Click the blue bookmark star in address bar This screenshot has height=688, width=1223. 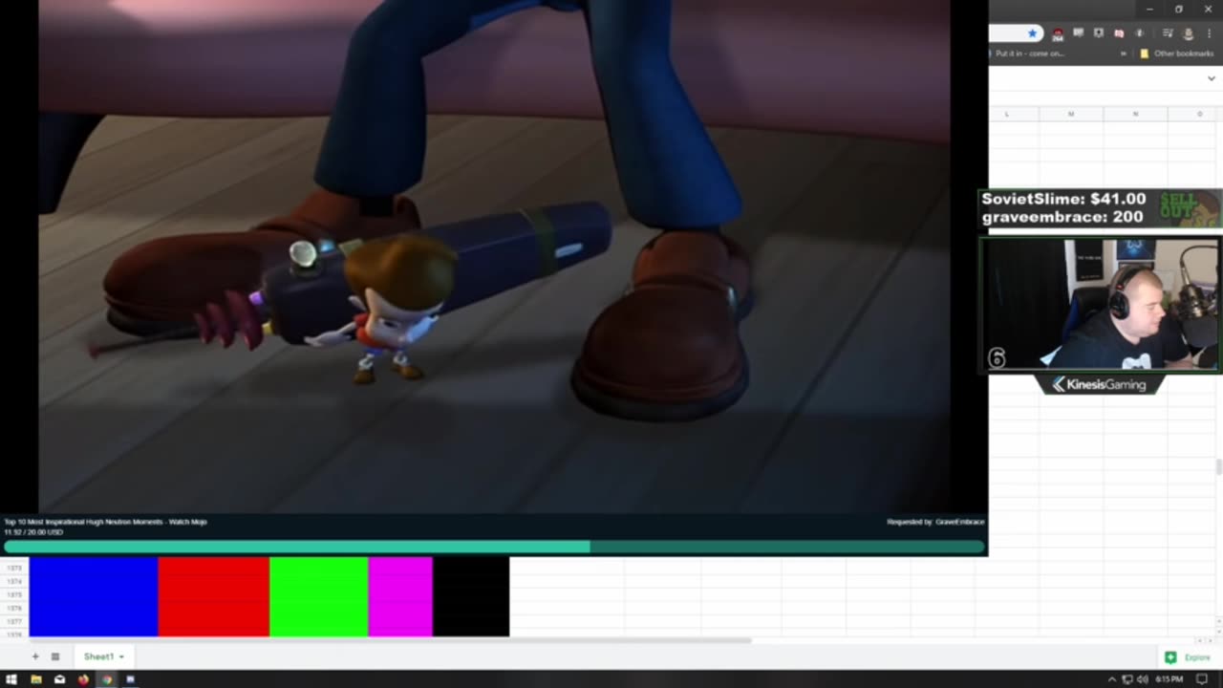pos(1032,33)
